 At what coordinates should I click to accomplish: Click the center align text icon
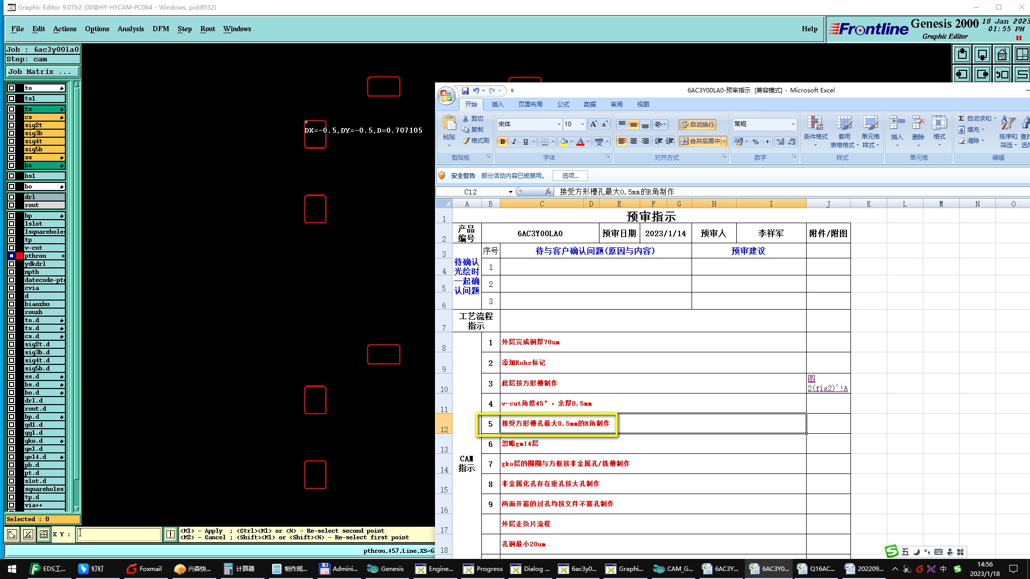(x=634, y=142)
